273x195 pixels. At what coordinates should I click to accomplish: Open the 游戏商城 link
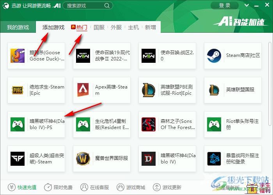point(136,188)
